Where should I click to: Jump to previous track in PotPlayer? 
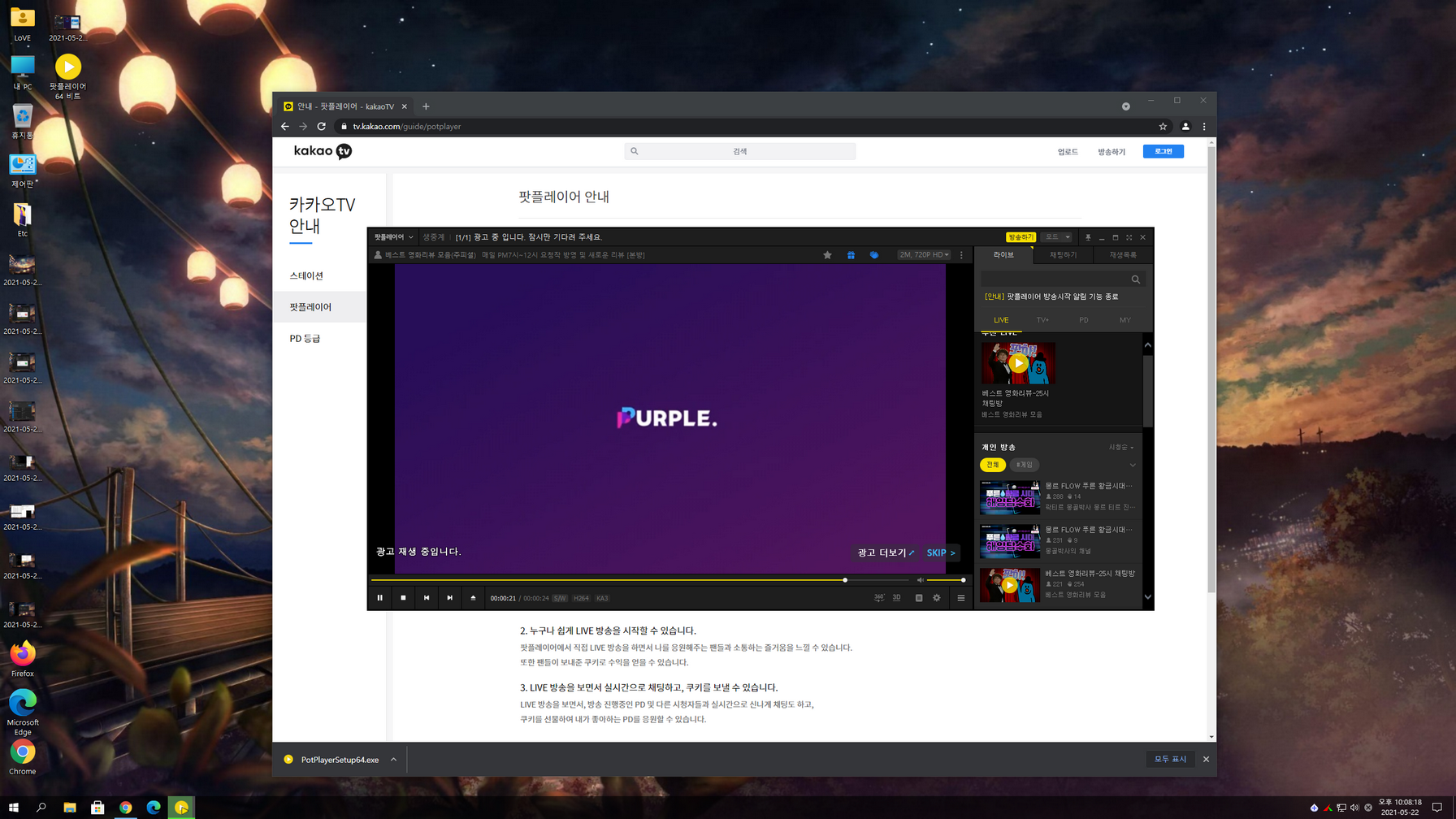pyautogui.click(x=427, y=598)
